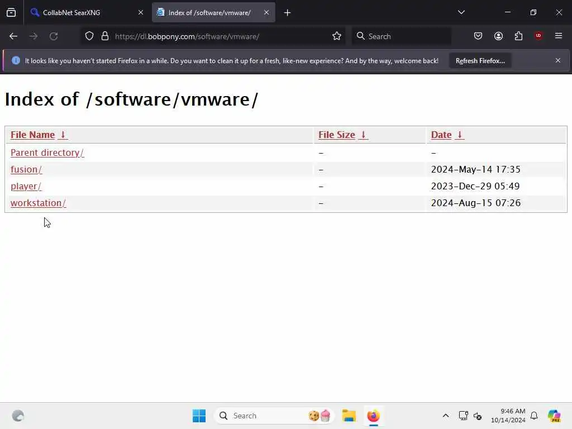Bookmark this page with star icon

pyautogui.click(x=337, y=36)
